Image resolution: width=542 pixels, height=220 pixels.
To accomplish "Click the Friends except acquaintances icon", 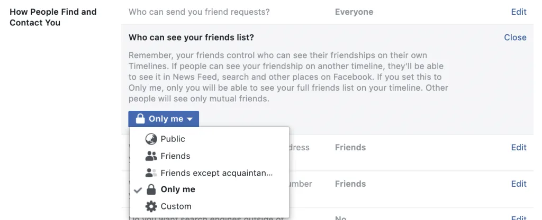I will tap(151, 173).
